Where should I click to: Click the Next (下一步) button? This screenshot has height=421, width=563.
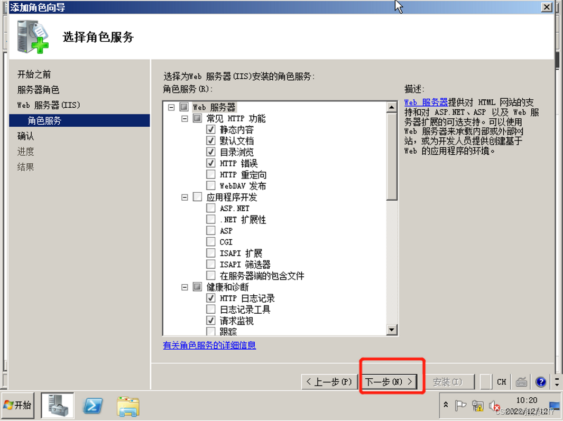click(389, 381)
